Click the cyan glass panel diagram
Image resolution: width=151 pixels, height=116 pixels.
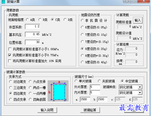click(x=59, y=92)
